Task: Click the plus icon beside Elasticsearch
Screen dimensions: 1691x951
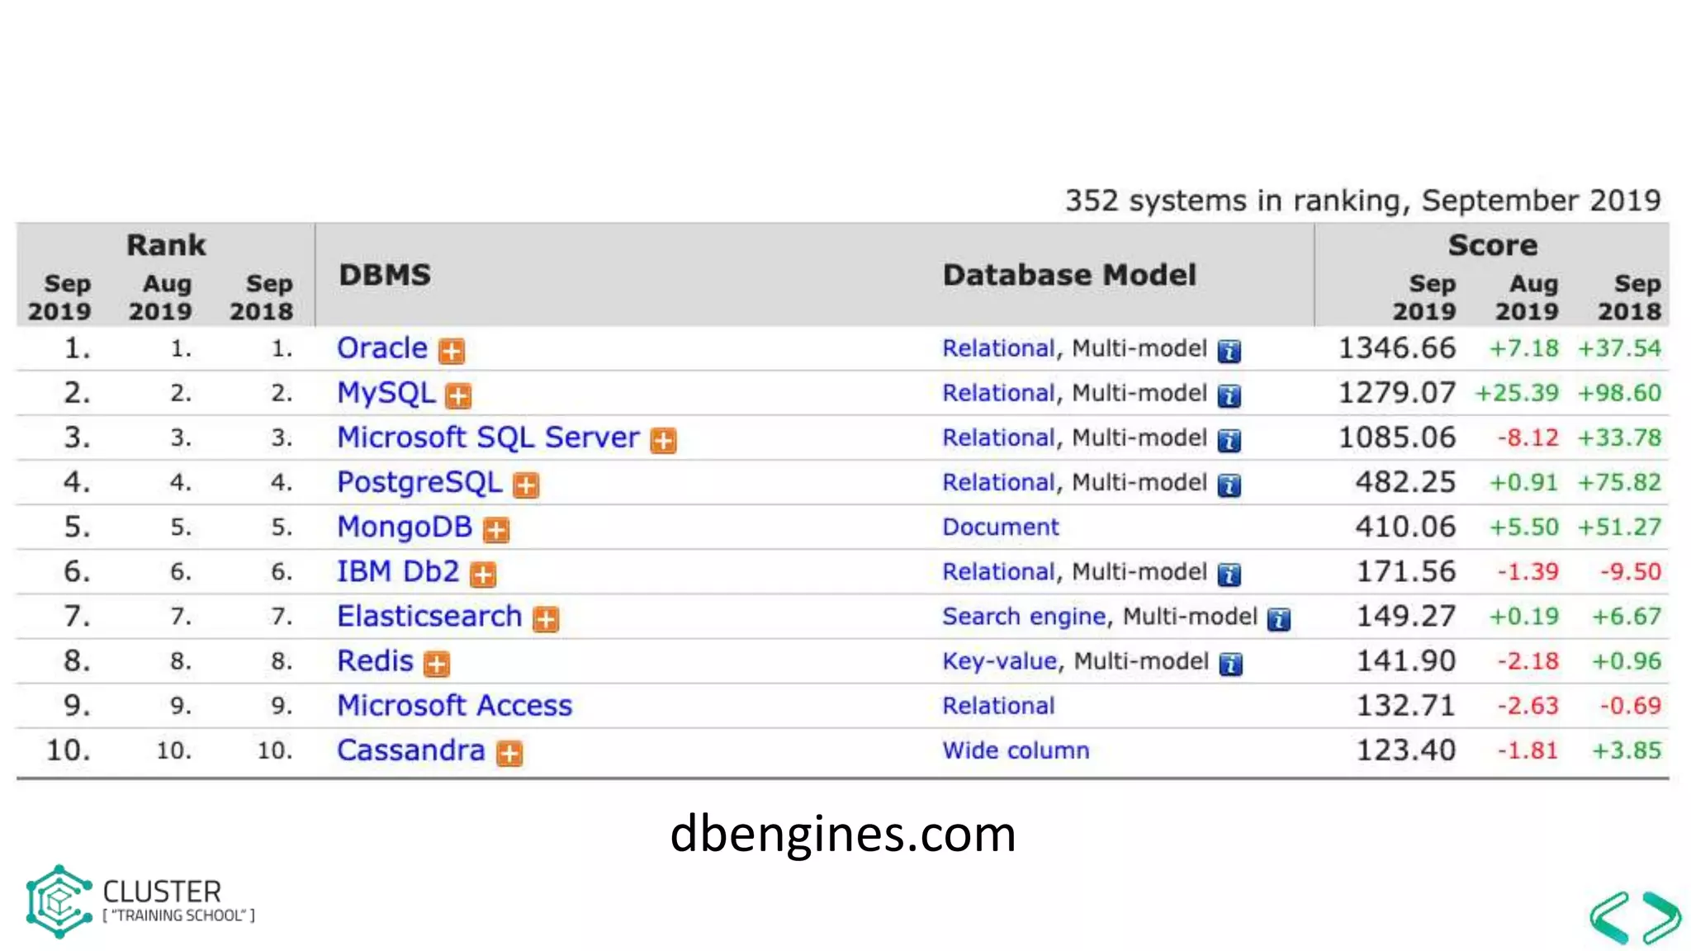Action: pos(546,619)
